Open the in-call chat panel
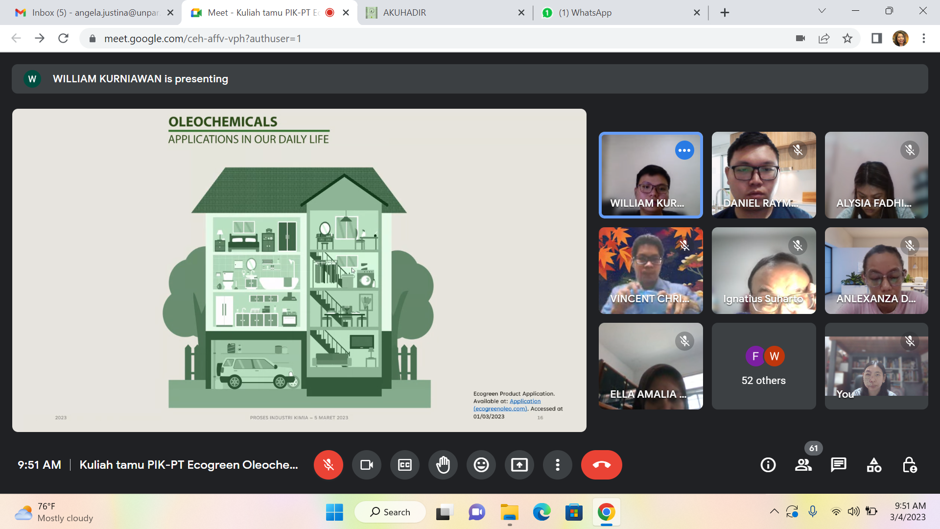This screenshot has width=940, height=529. pos(839,465)
